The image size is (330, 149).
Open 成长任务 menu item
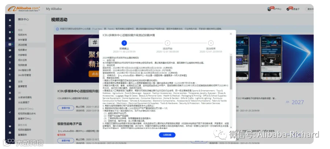coord(22,60)
